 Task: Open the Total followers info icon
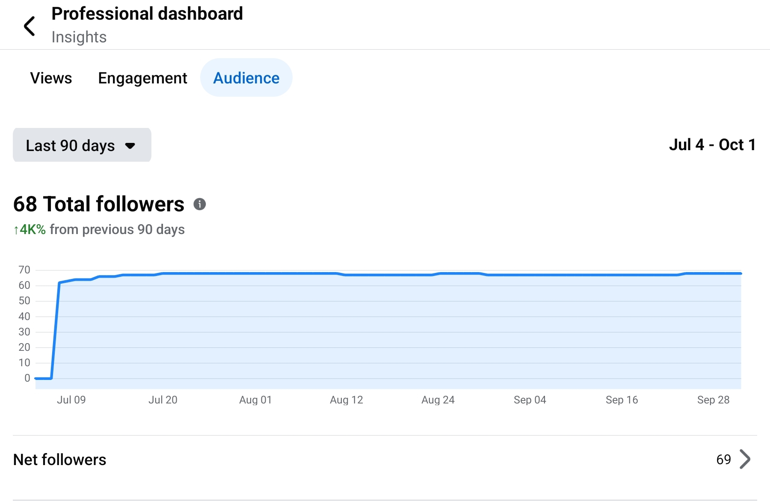199,204
